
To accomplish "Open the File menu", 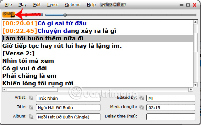I will 8,5.
